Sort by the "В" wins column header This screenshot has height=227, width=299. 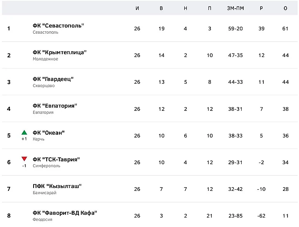click(x=161, y=8)
